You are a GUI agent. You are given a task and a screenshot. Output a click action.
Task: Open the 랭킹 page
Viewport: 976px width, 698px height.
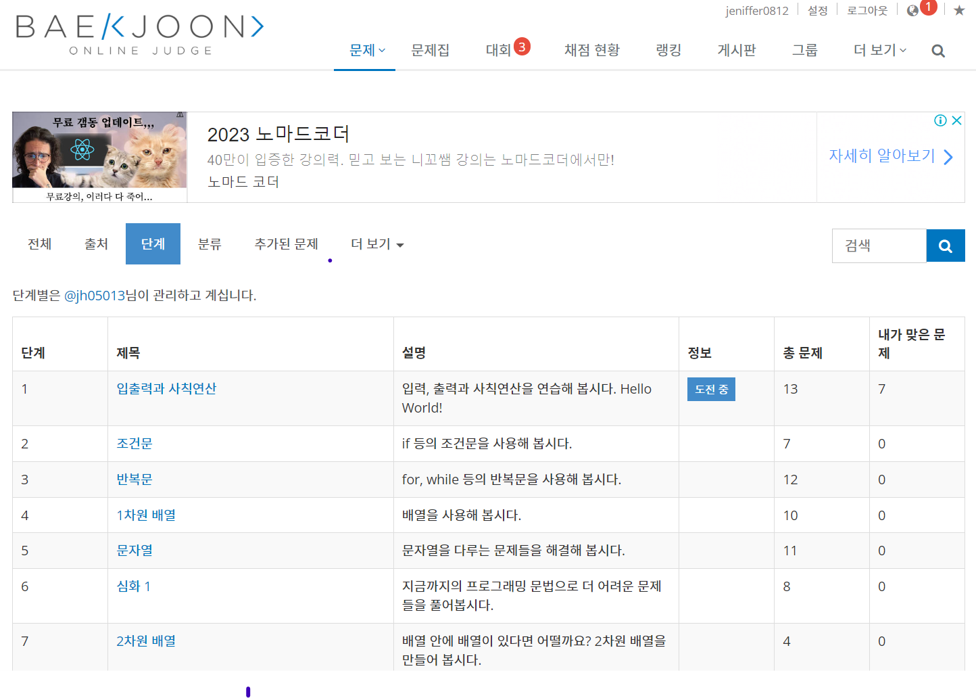668,50
